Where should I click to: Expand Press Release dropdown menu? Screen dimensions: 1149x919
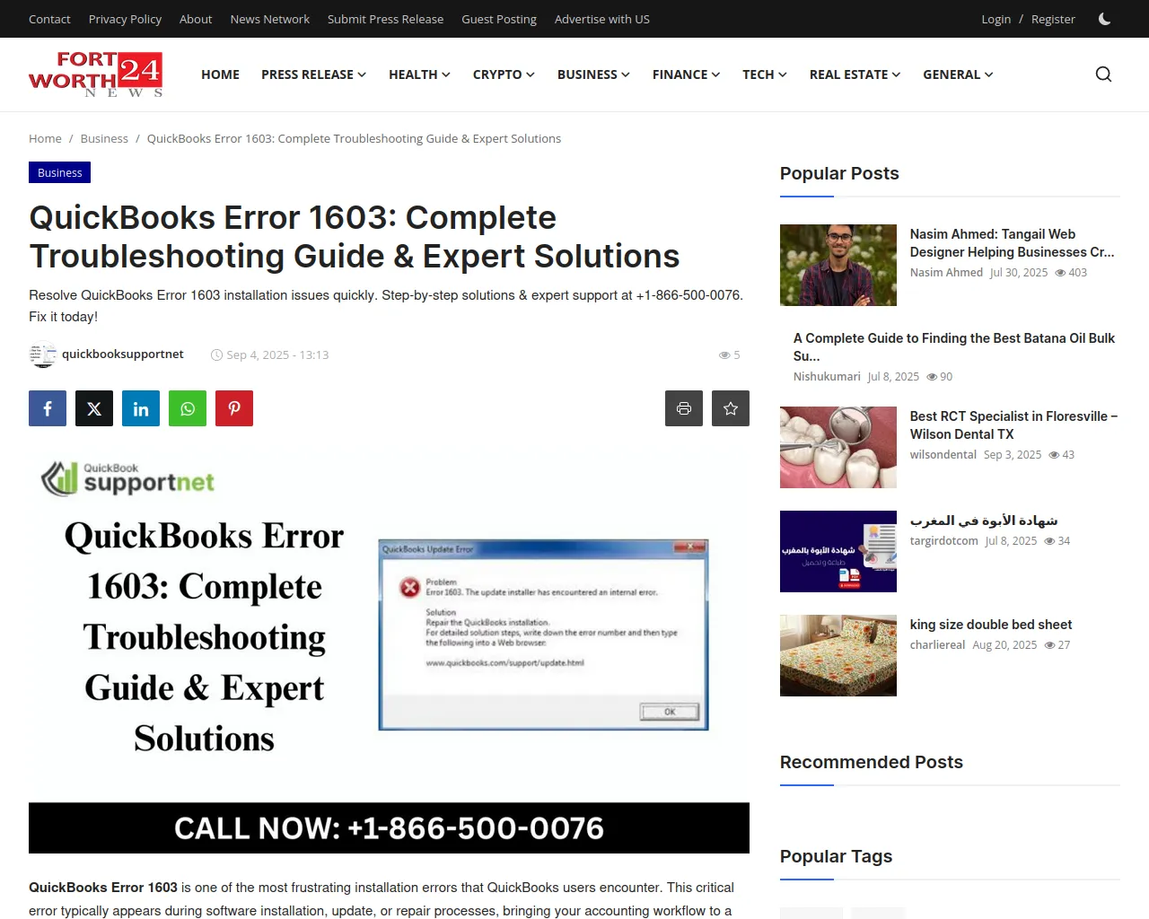(313, 74)
